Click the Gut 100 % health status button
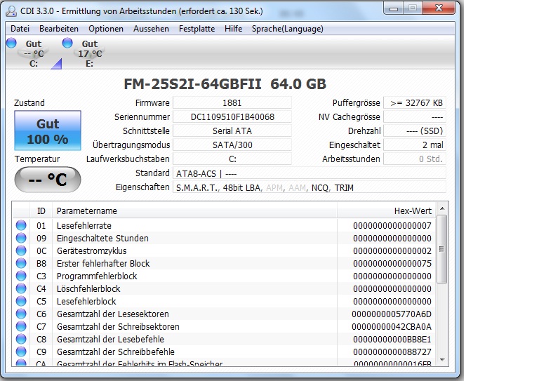The width and height of the screenshot is (539, 381). click(48, 131)
